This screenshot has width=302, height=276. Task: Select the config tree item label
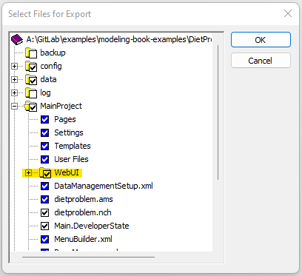[51, 66]
